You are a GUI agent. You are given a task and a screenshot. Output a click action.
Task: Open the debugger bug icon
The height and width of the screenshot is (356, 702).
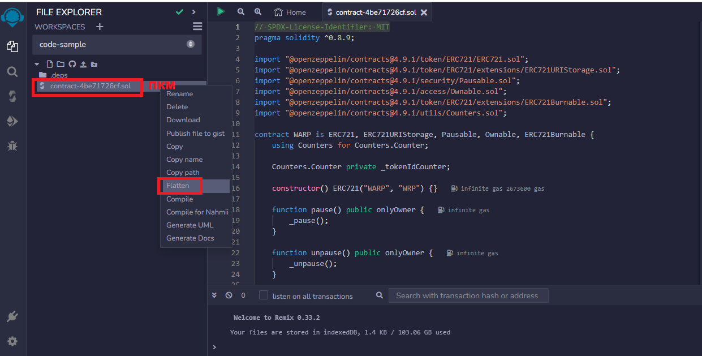click(x=12, y=146)
